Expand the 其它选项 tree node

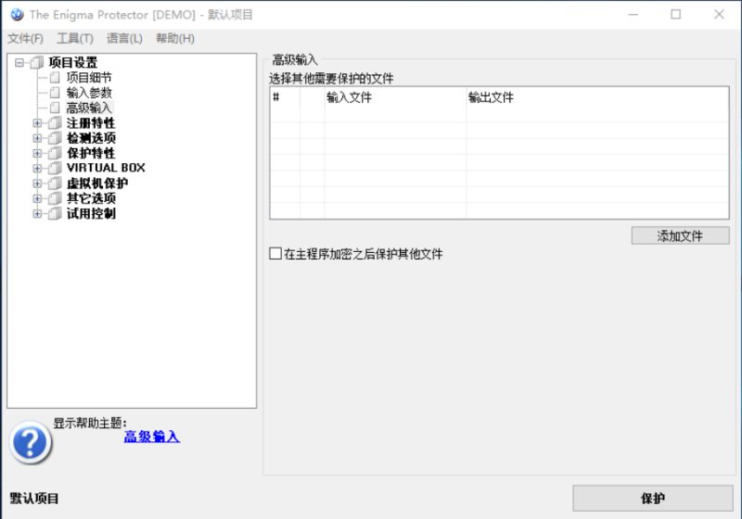coord(37,198)
